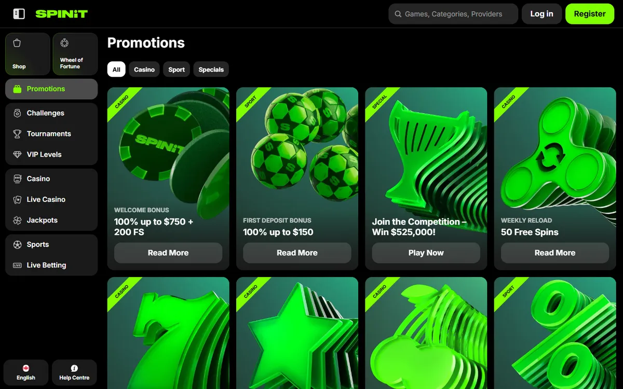Click the Casino slot icon
The image size is (623, 389).
(17, 178)
